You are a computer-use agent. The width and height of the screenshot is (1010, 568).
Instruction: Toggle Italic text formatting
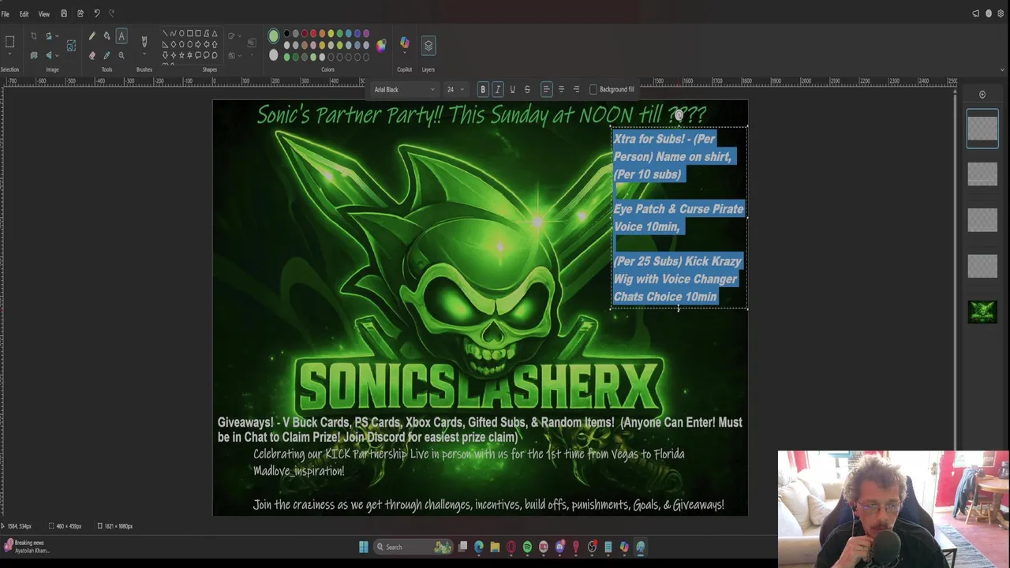(498, 89)
